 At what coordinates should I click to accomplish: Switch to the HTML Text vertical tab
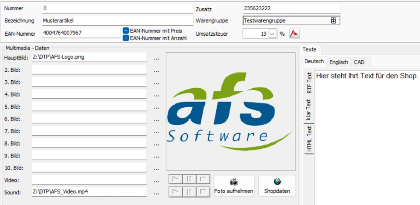(x=309, y=139)
